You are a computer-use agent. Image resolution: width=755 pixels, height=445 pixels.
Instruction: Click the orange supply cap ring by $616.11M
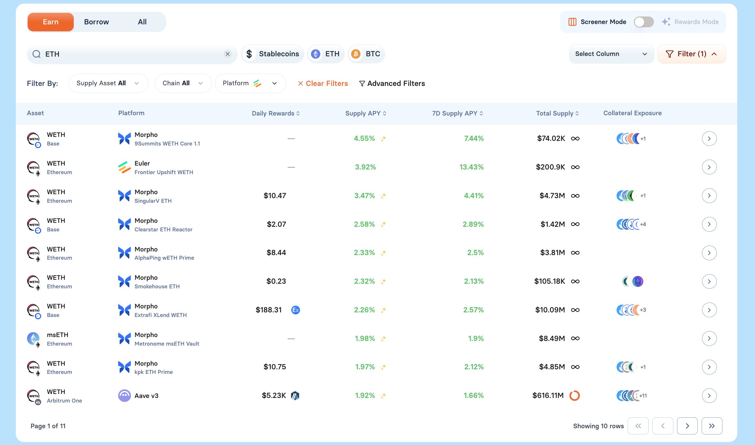coord(574,395)
